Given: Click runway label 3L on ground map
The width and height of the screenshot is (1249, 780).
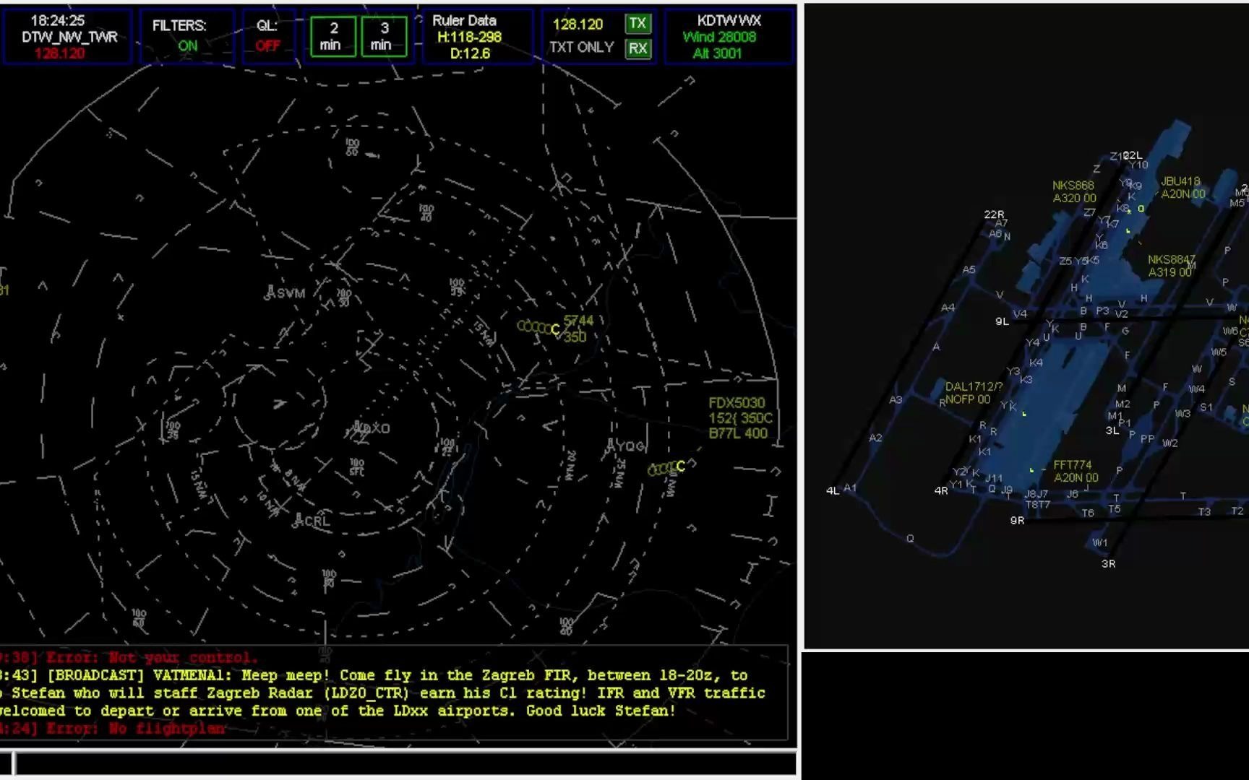Looking at the screenshot, I should coord(1112,430).
